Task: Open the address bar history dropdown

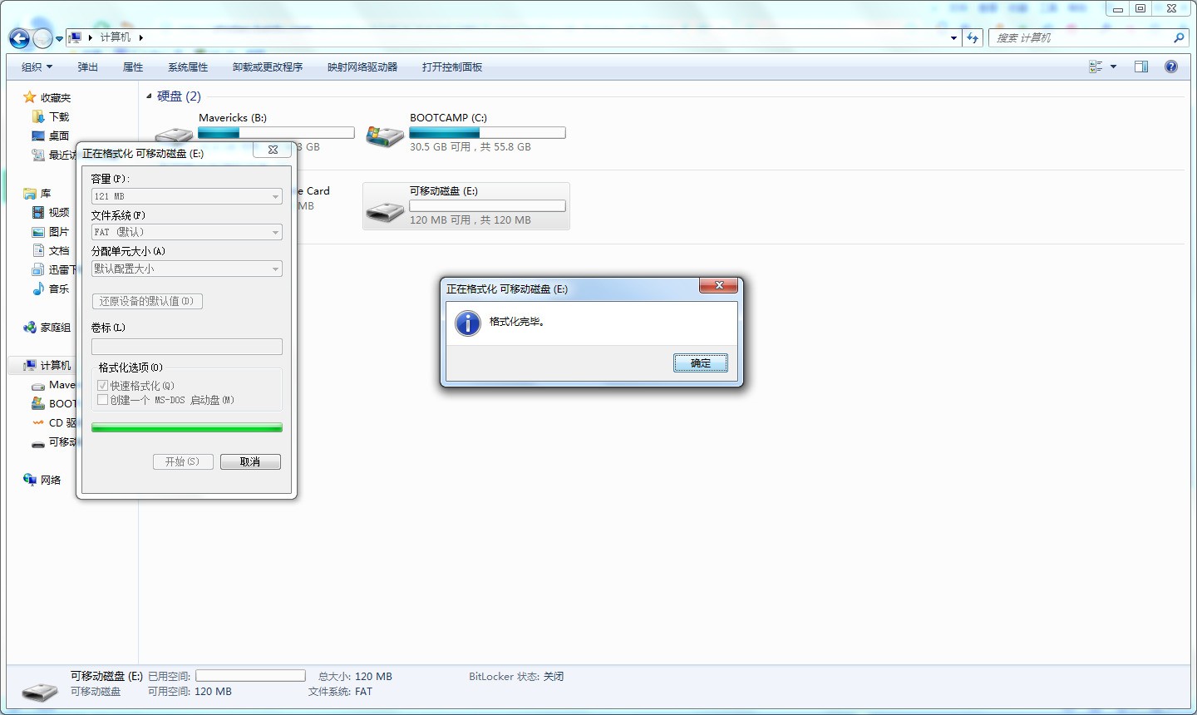Action: coord(953,37)
